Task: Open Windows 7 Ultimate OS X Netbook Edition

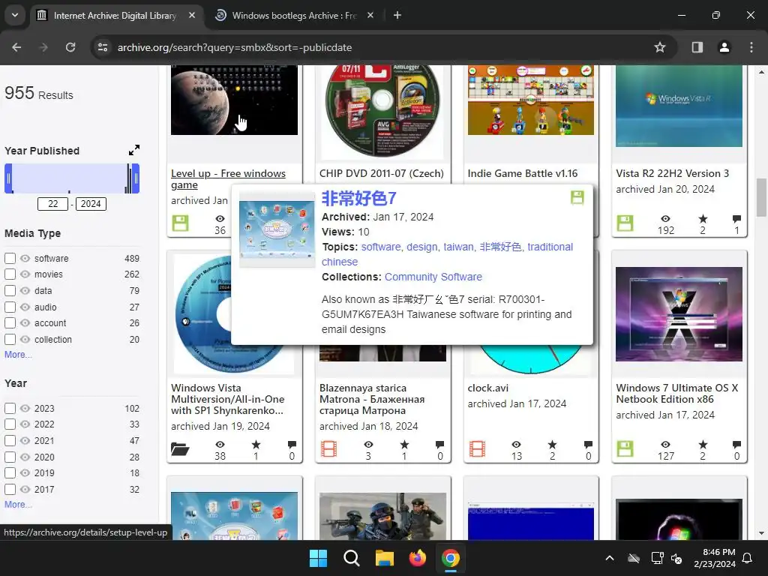Action: [x=677, y=393]
